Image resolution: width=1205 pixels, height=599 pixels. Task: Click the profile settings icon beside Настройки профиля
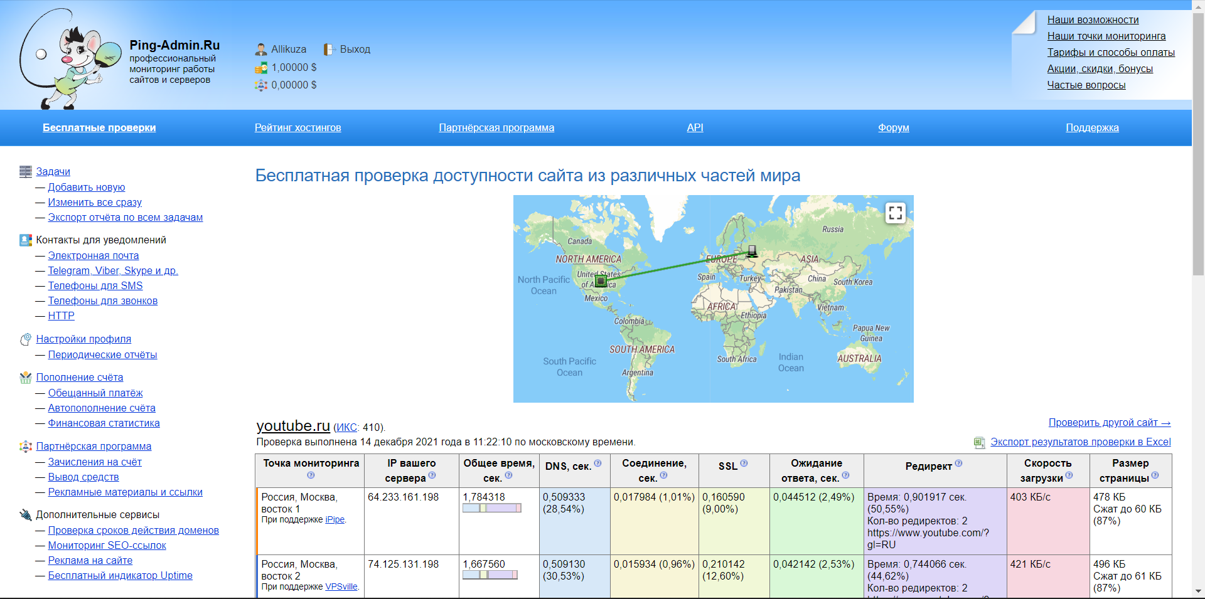point(26,339)
